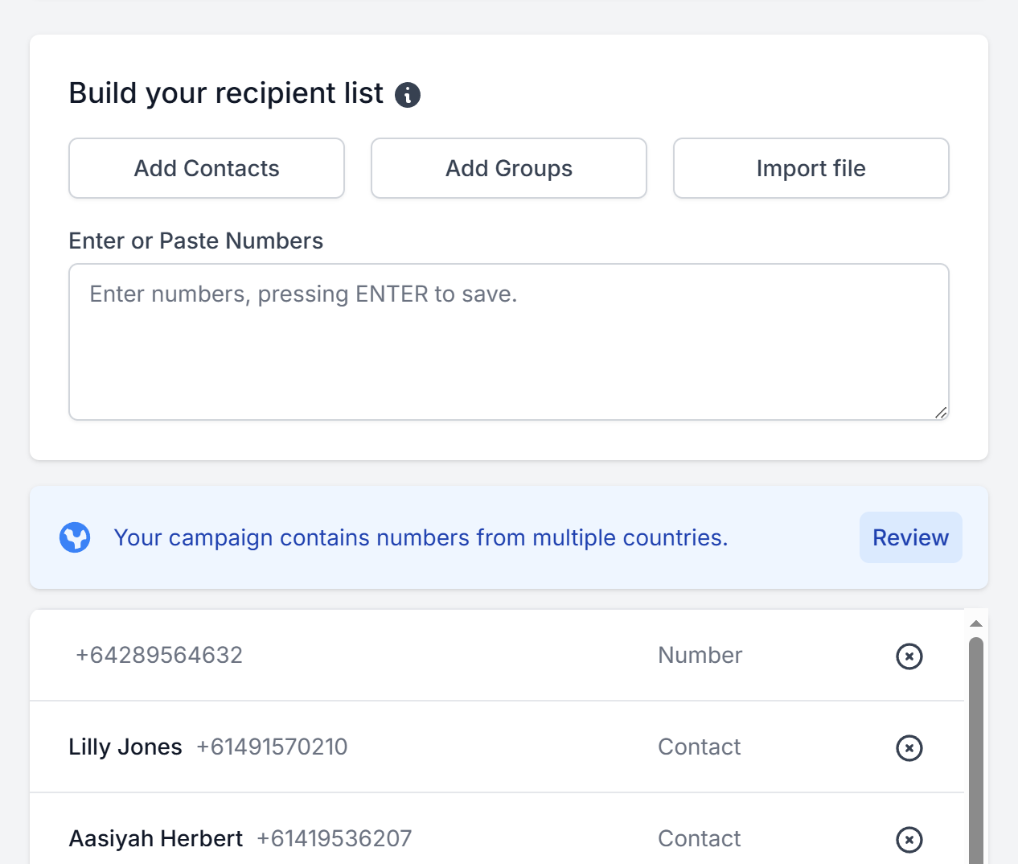Remove the +64289564632 number recipient
This screenshot has height=864, width=1018.
909,656
